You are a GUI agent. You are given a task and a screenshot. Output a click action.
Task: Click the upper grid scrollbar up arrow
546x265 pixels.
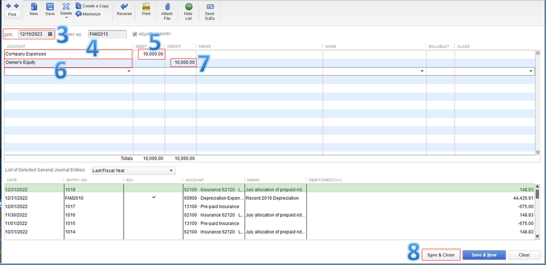tap(538, 53)
